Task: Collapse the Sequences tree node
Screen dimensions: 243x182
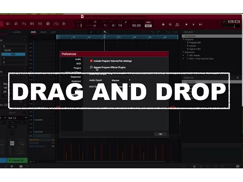Action: tap(183, 52)
